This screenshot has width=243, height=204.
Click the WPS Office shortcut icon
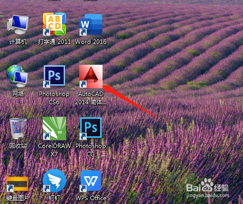pyautogui.click(x=91, y=181)
